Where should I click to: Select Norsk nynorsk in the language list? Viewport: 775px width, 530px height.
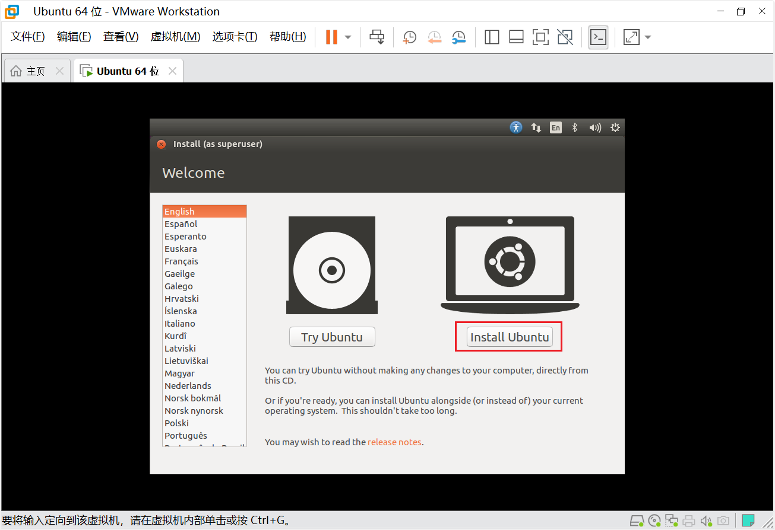pyautogui.click(x=204, y=411)
